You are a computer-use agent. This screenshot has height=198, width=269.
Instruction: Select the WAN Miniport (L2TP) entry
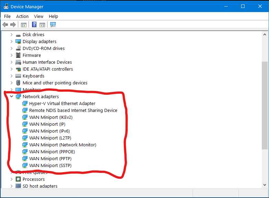pyautogui.click(x=50, y=138)
